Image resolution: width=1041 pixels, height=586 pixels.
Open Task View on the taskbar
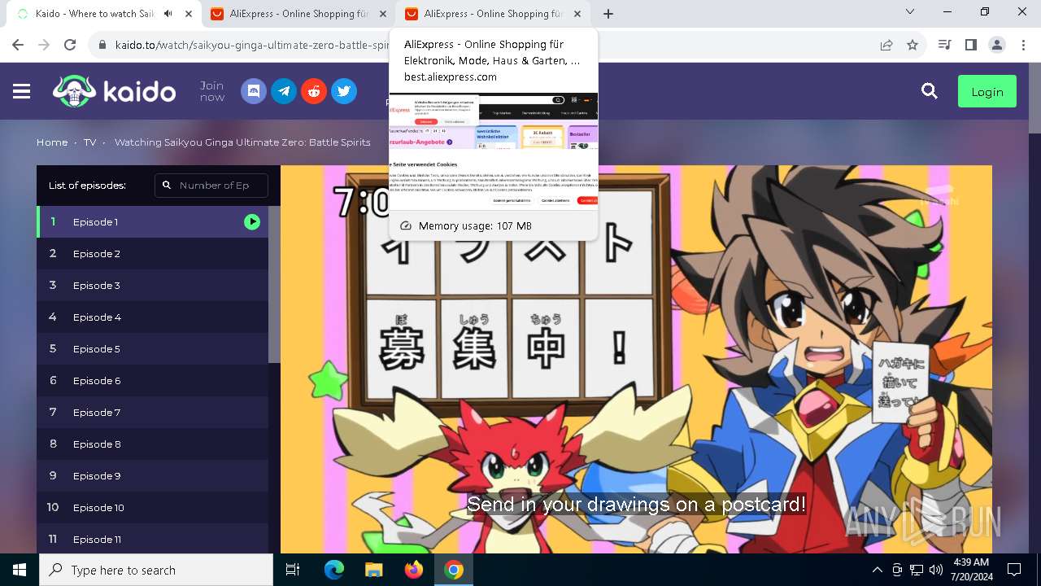tap(293, 570)
